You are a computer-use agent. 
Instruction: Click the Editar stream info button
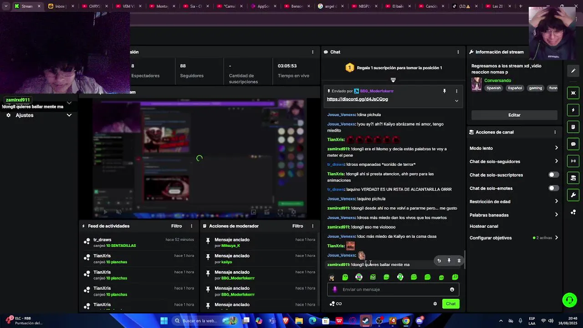click(514, 115)
